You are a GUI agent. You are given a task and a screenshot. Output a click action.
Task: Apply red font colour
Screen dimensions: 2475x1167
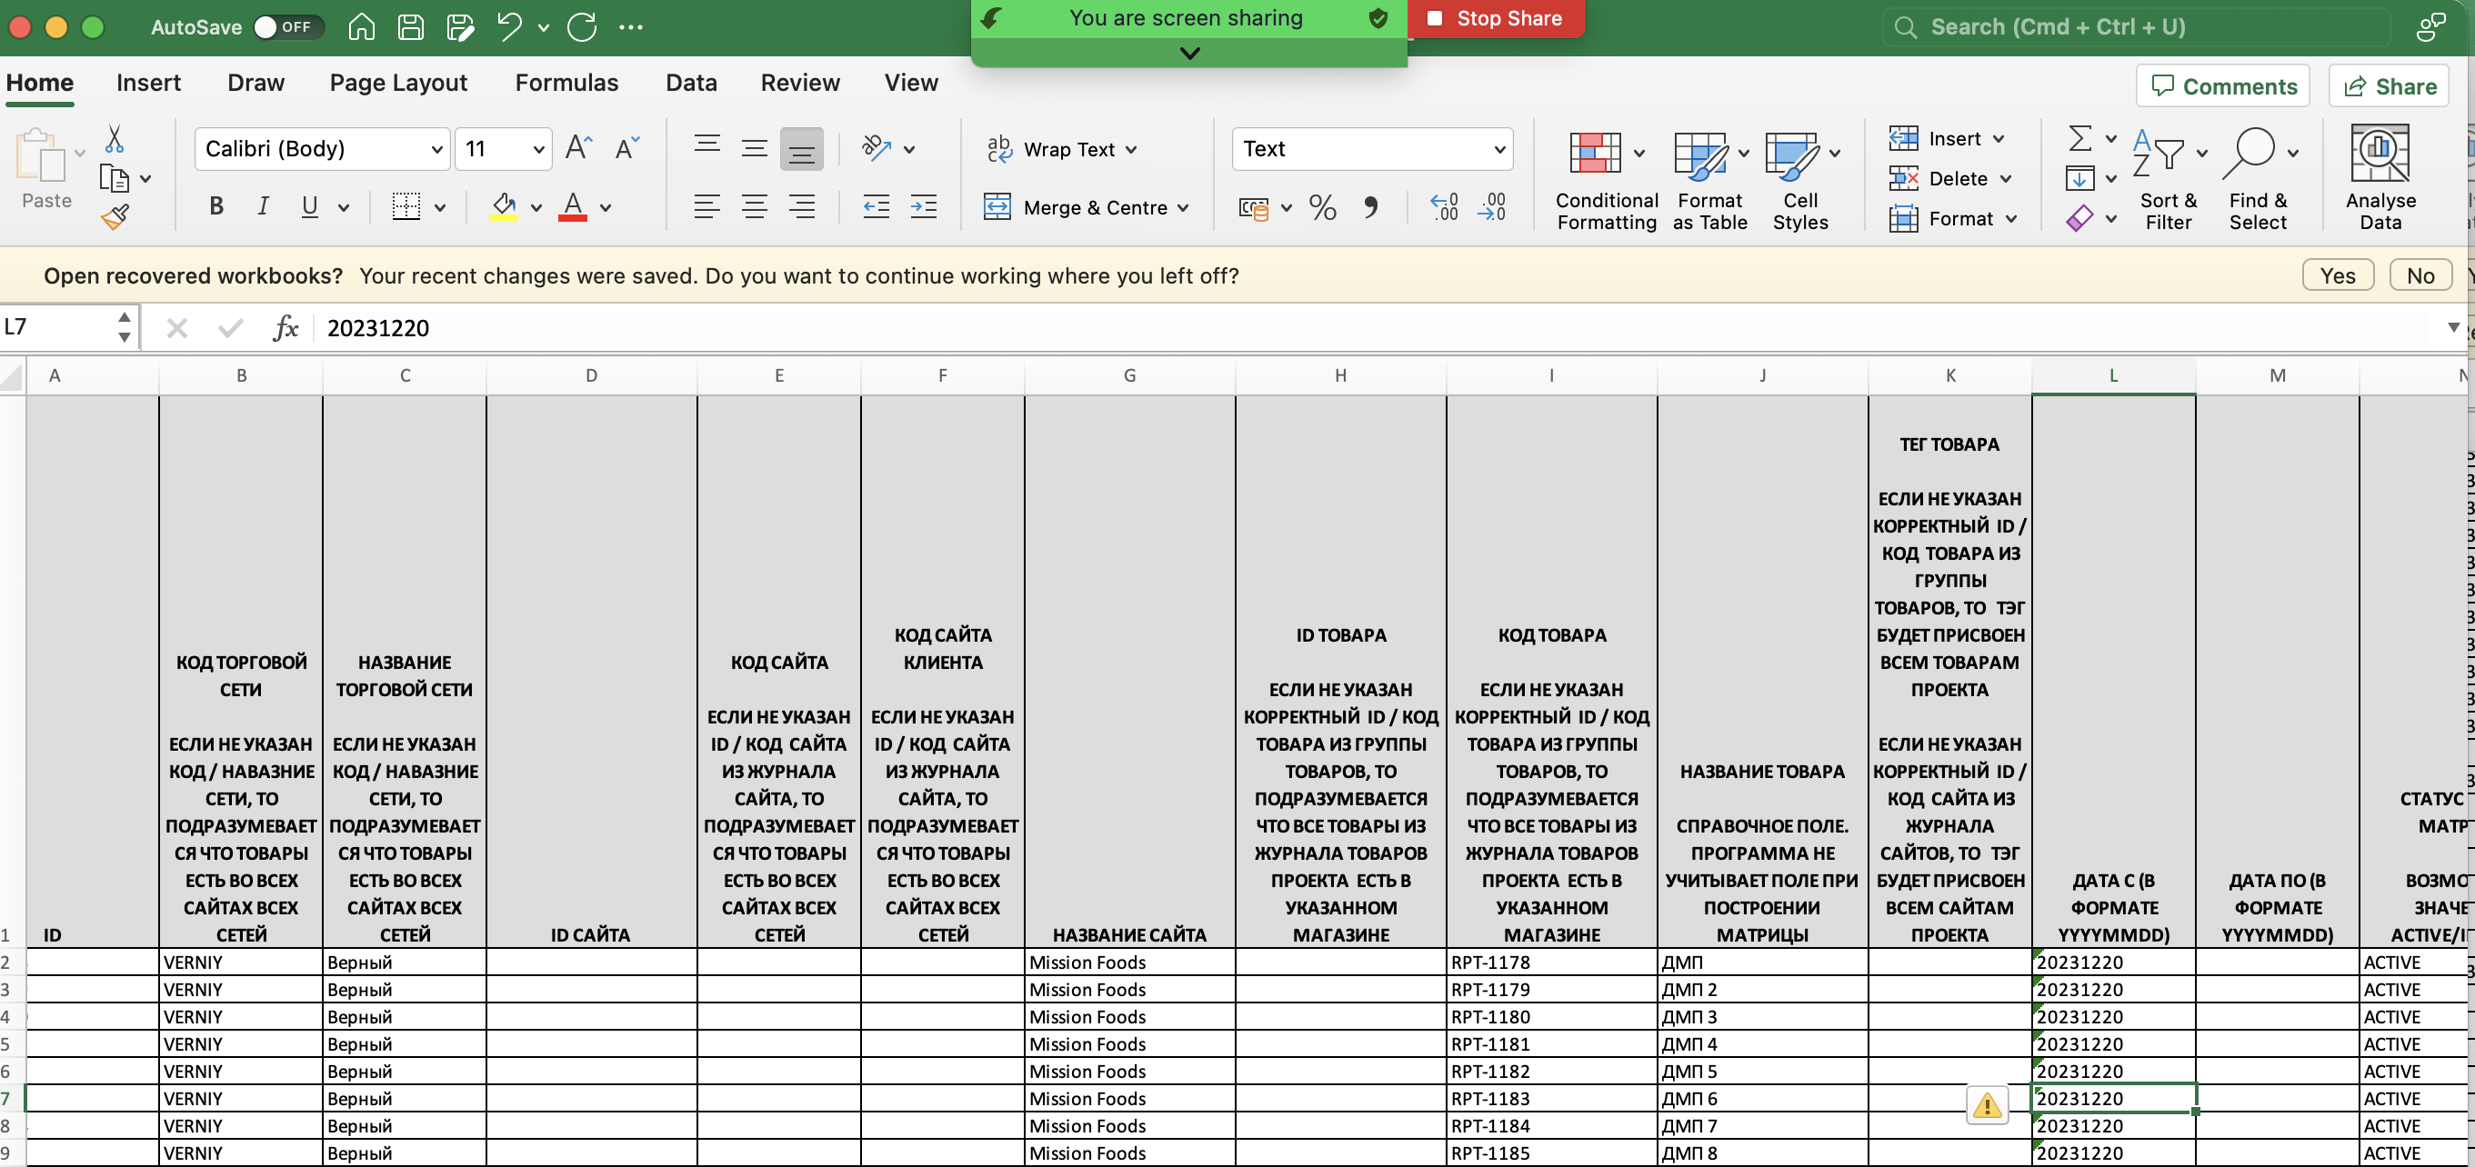pyautogui.click(x=573, y=205)
